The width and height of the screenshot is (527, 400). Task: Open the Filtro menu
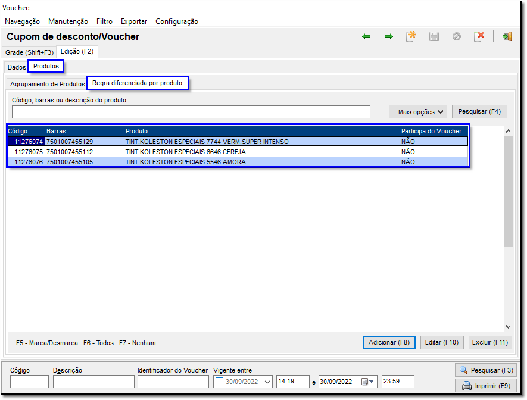(104, 21)
